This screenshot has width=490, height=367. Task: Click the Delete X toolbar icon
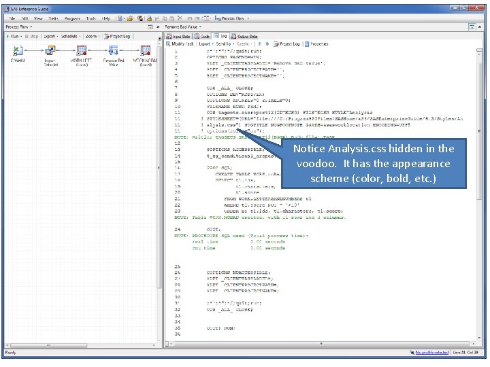click(180, 18)
